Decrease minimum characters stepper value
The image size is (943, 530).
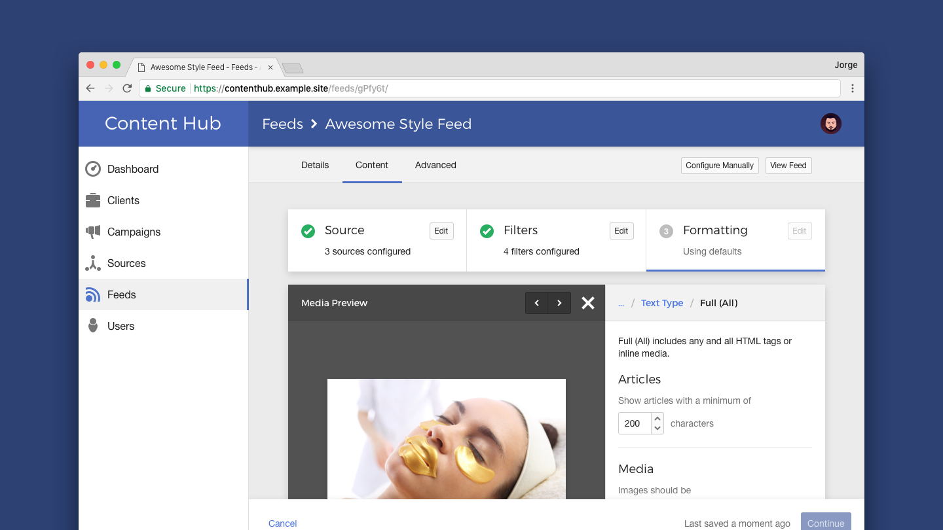coord(657,429)
